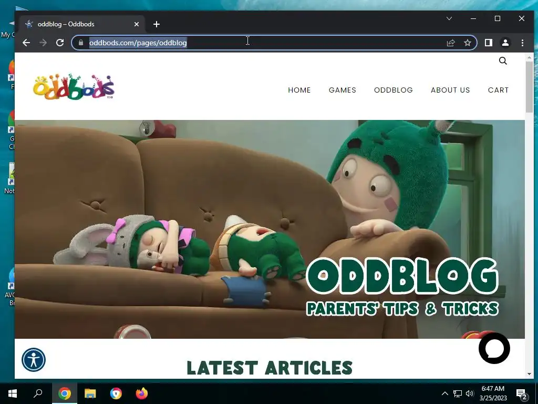The width and height of the screenshot is (538, 404).
Task: Expand the tab search chevron
Action: pos(449,18)
